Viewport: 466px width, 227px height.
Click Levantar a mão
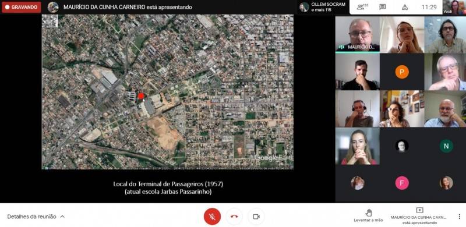click(369, 216)
